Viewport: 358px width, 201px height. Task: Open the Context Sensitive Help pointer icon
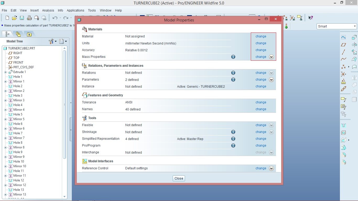[x=311, y=18]
